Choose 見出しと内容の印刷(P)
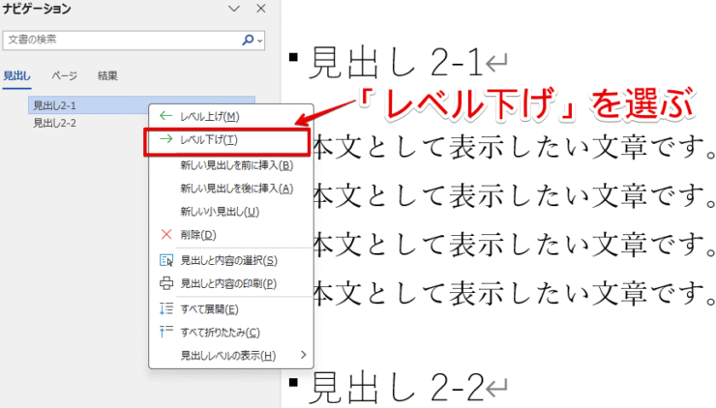Screen dimensions: 716x408 [x=230, y=284]
